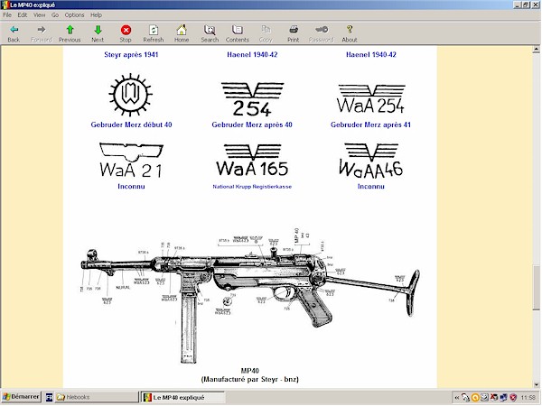Click the Password key icon
This screenshot has height=406, width=542.
click(x=322, y=30)
